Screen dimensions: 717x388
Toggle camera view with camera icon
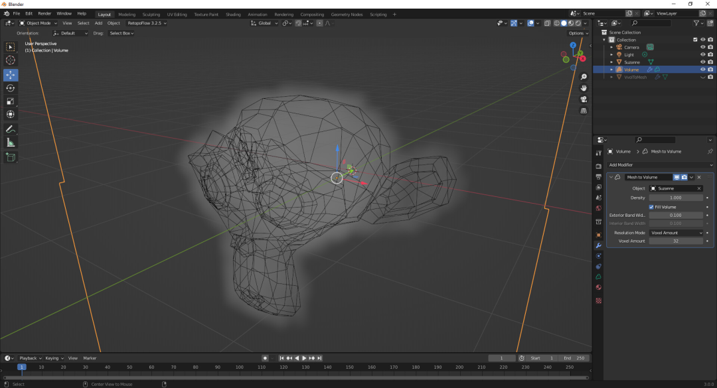point(584,99)
